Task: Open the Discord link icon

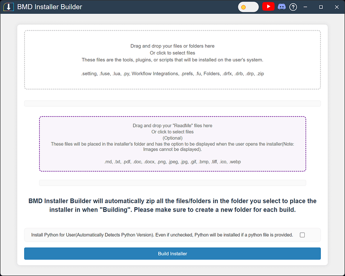Action: pyautogui.click(x=281, y=7)
